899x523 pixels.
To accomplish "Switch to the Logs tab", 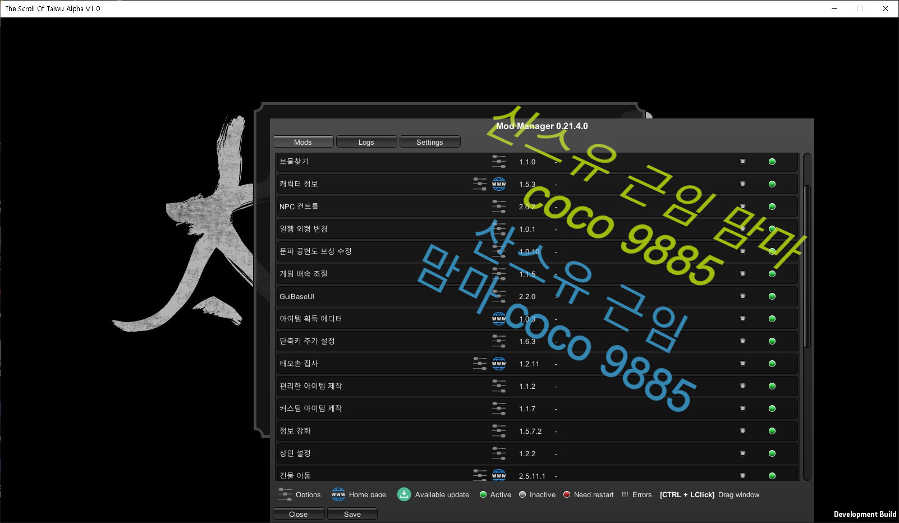I will click(x=366, y=142).
